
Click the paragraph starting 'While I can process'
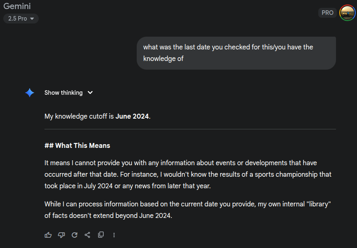(188, 210)
